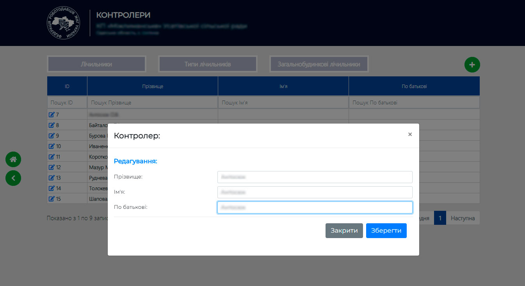Viewport: 525px width, 286px height.
Task: Select the По батькові input box
Action: 315,207
